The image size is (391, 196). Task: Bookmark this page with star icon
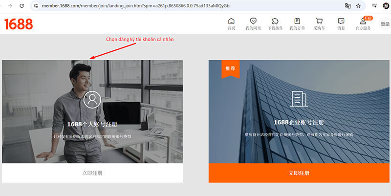point(358,6)
